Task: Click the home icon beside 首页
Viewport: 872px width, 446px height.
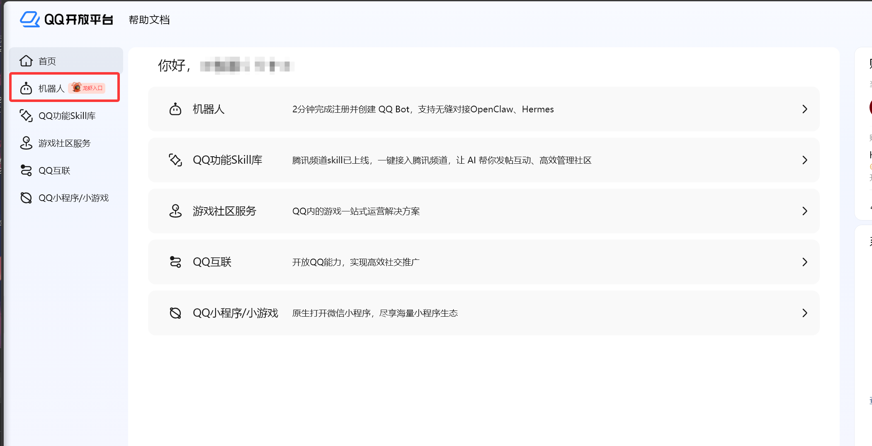Action: pyautogui.click(x=26, y=61)
